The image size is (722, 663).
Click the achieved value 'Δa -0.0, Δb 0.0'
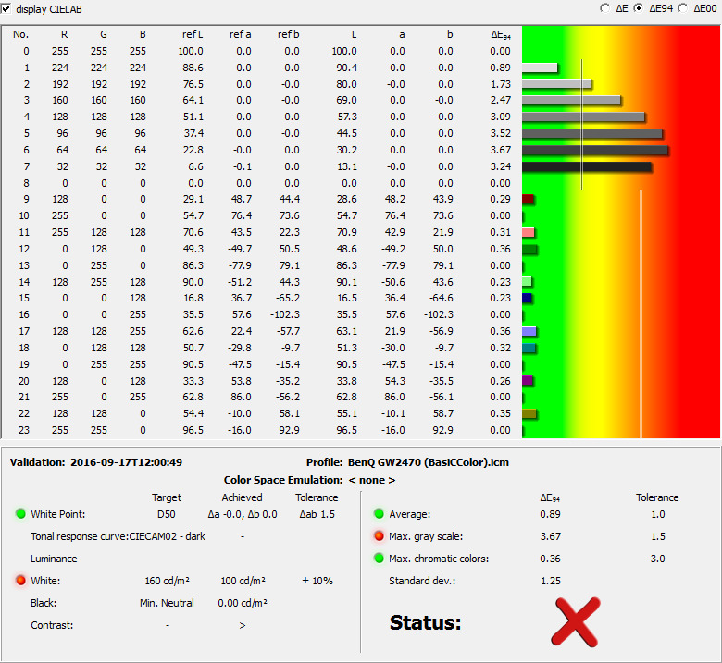243,514
